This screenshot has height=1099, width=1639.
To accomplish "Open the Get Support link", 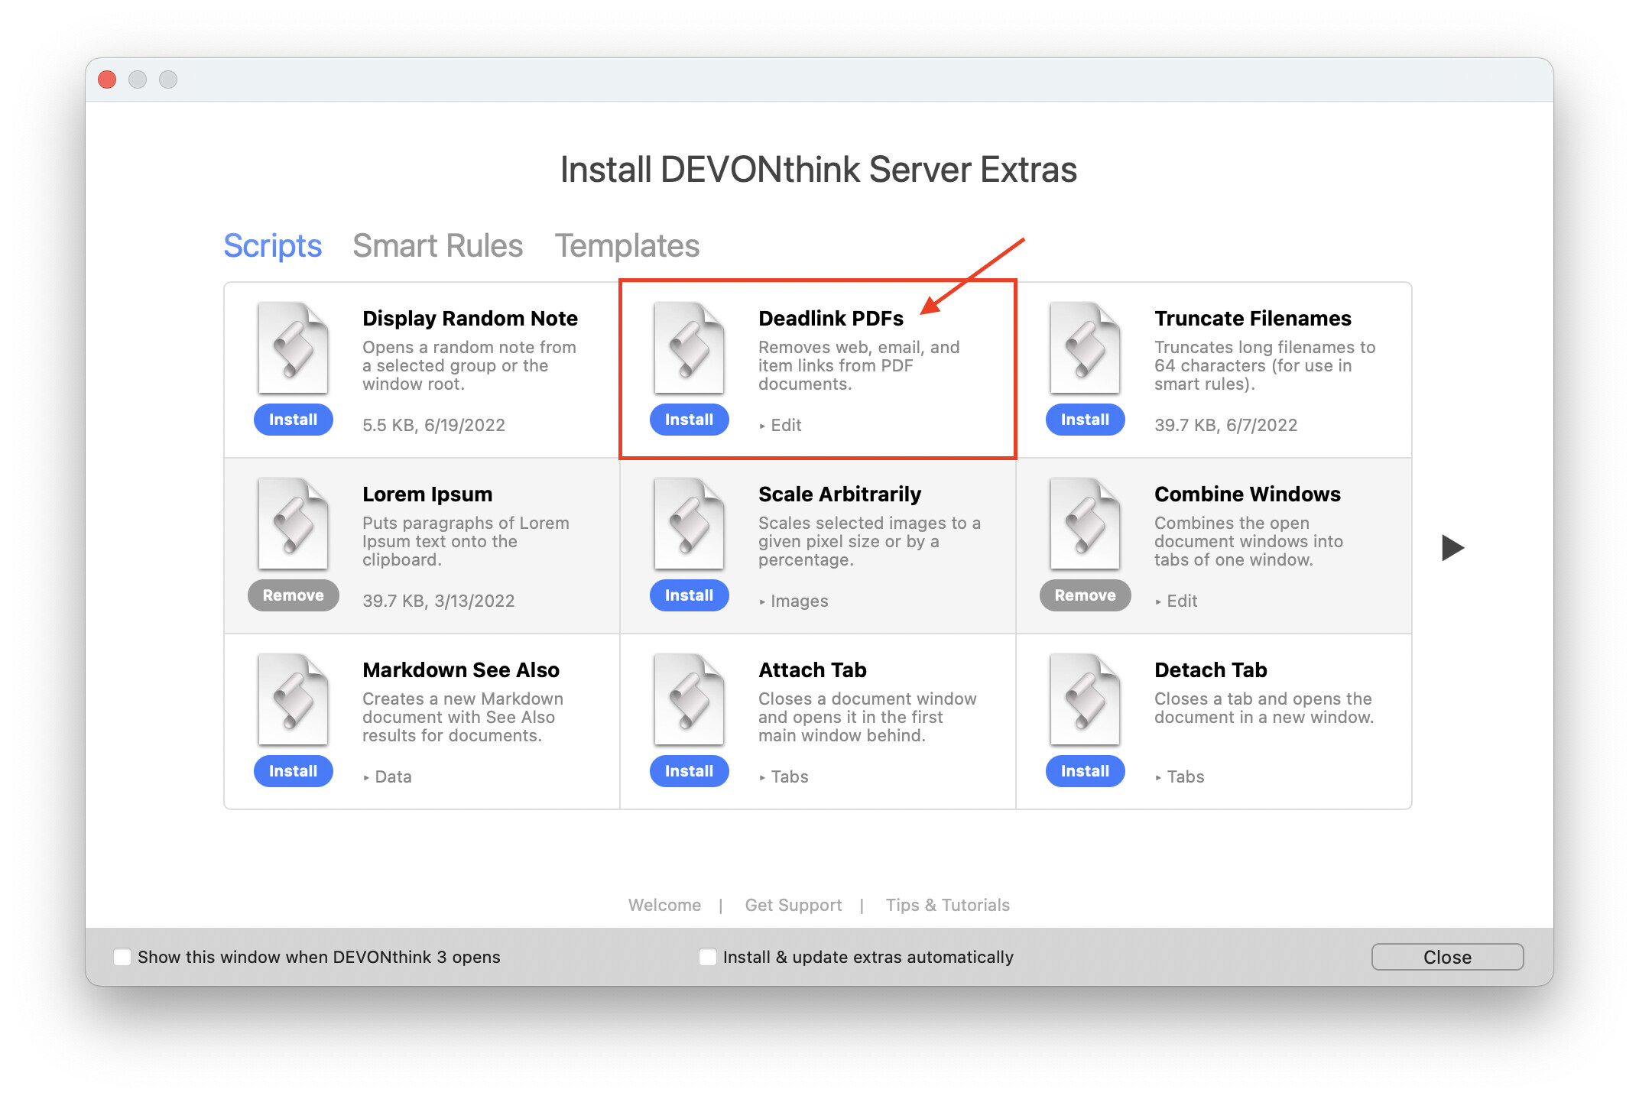I will [x=794, y=905].
